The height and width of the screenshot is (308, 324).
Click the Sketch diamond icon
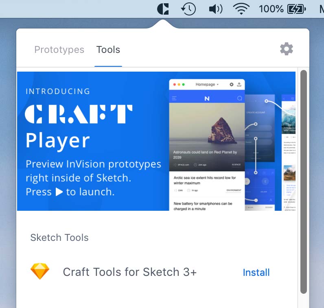(40, 271)
